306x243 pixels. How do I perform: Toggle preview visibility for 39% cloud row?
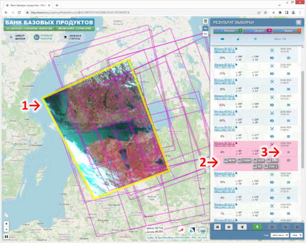(272, 89)
